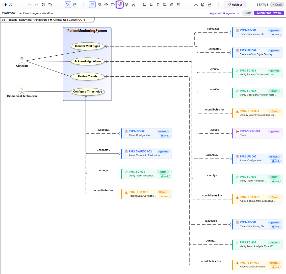Select the Configure Thresholds use case
This screenshot has width=286, height=274.
click(x=88, y=92)
